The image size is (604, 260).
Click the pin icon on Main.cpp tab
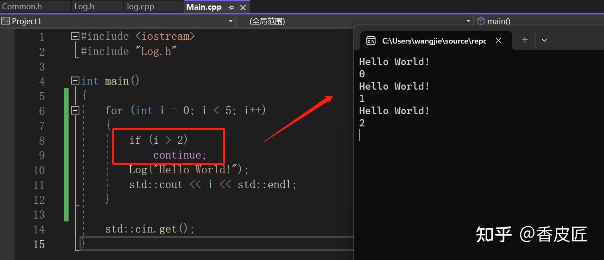[x=231, y=7]
